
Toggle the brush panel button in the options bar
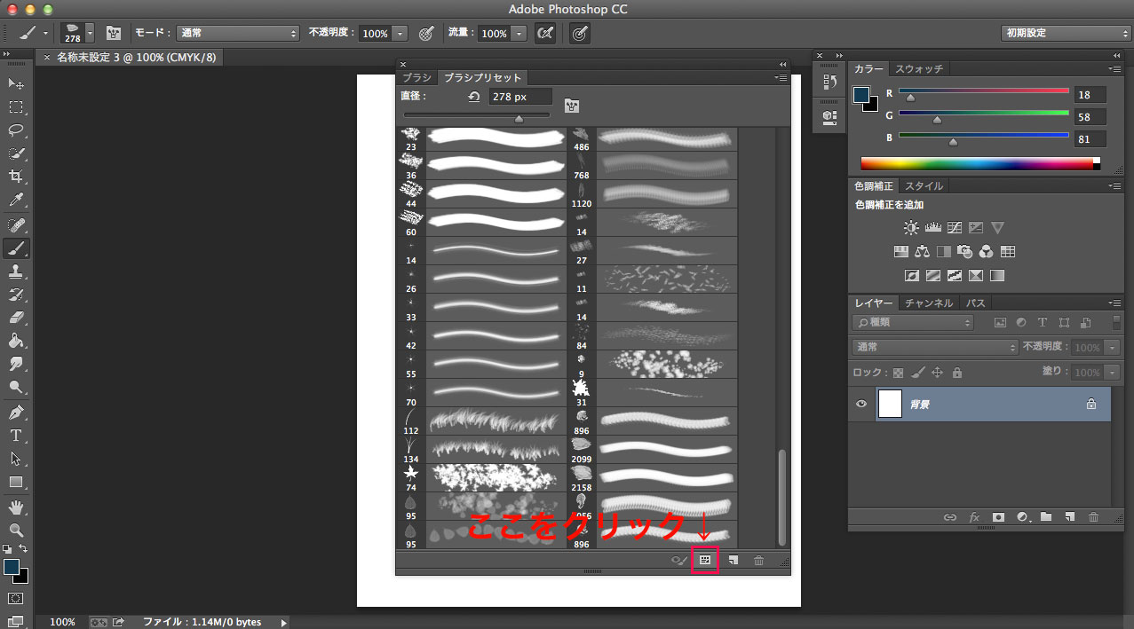point(114,33)
